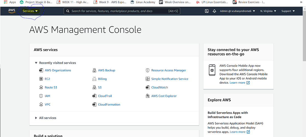Select the S3 bucket icon
This screenshot has height=137, width=306.
[x=94, y=88]
